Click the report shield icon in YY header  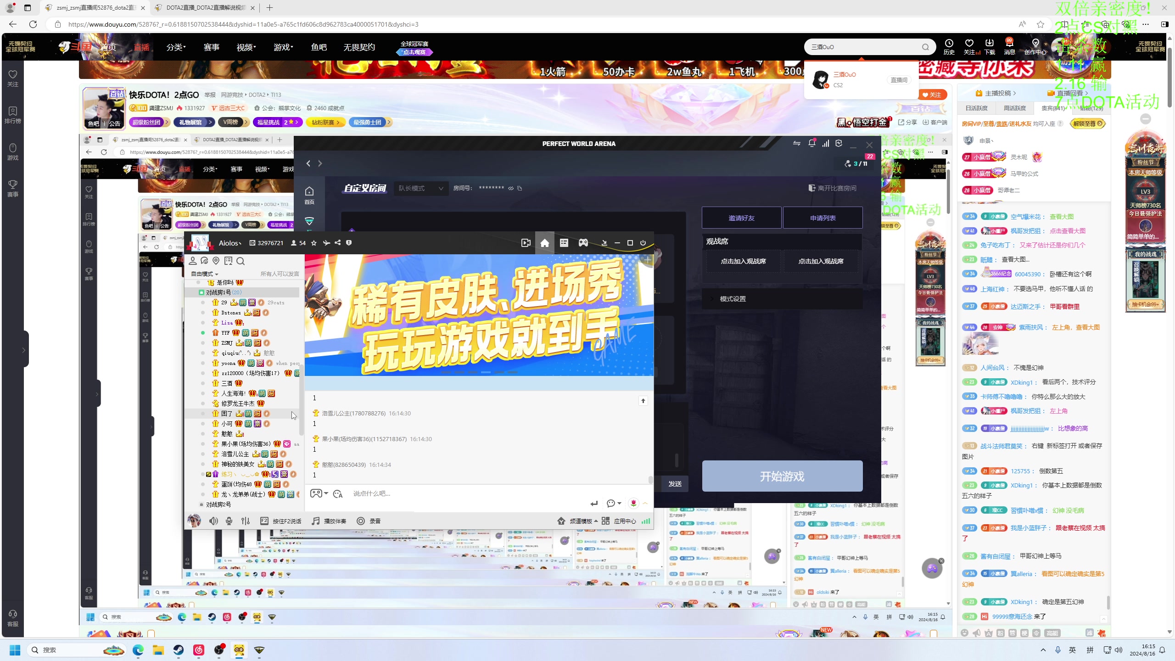pyautogui.click(x=349, y=243)
